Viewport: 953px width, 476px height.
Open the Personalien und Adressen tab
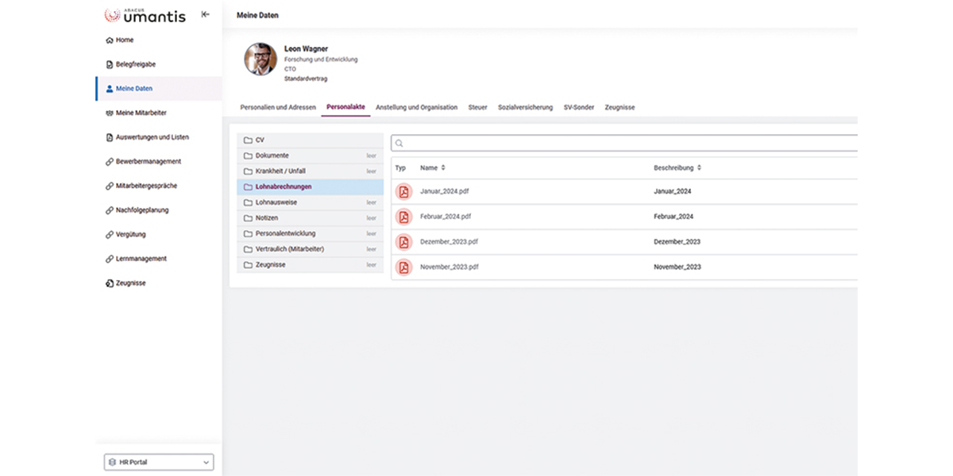277,107
